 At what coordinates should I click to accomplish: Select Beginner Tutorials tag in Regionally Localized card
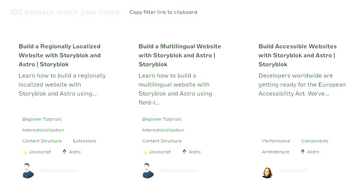click(x=42, y=119)
